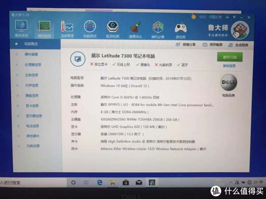
Task: Open 游戏库 gamepad icon
Action: click(180, 30)
